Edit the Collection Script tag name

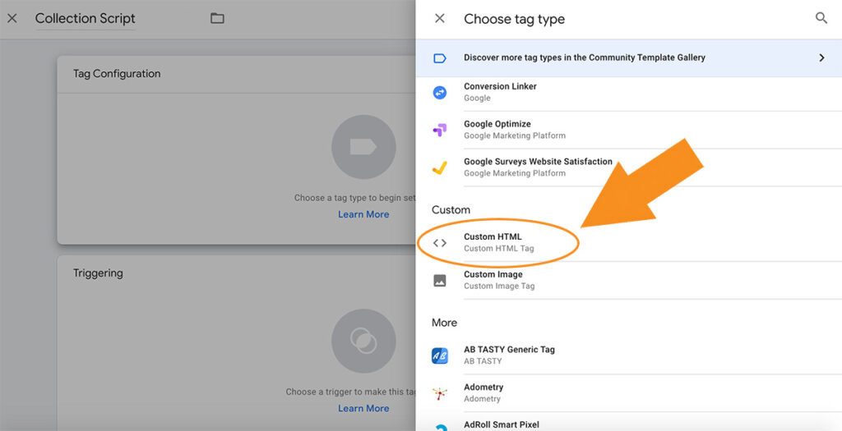(x=86, y=19)
